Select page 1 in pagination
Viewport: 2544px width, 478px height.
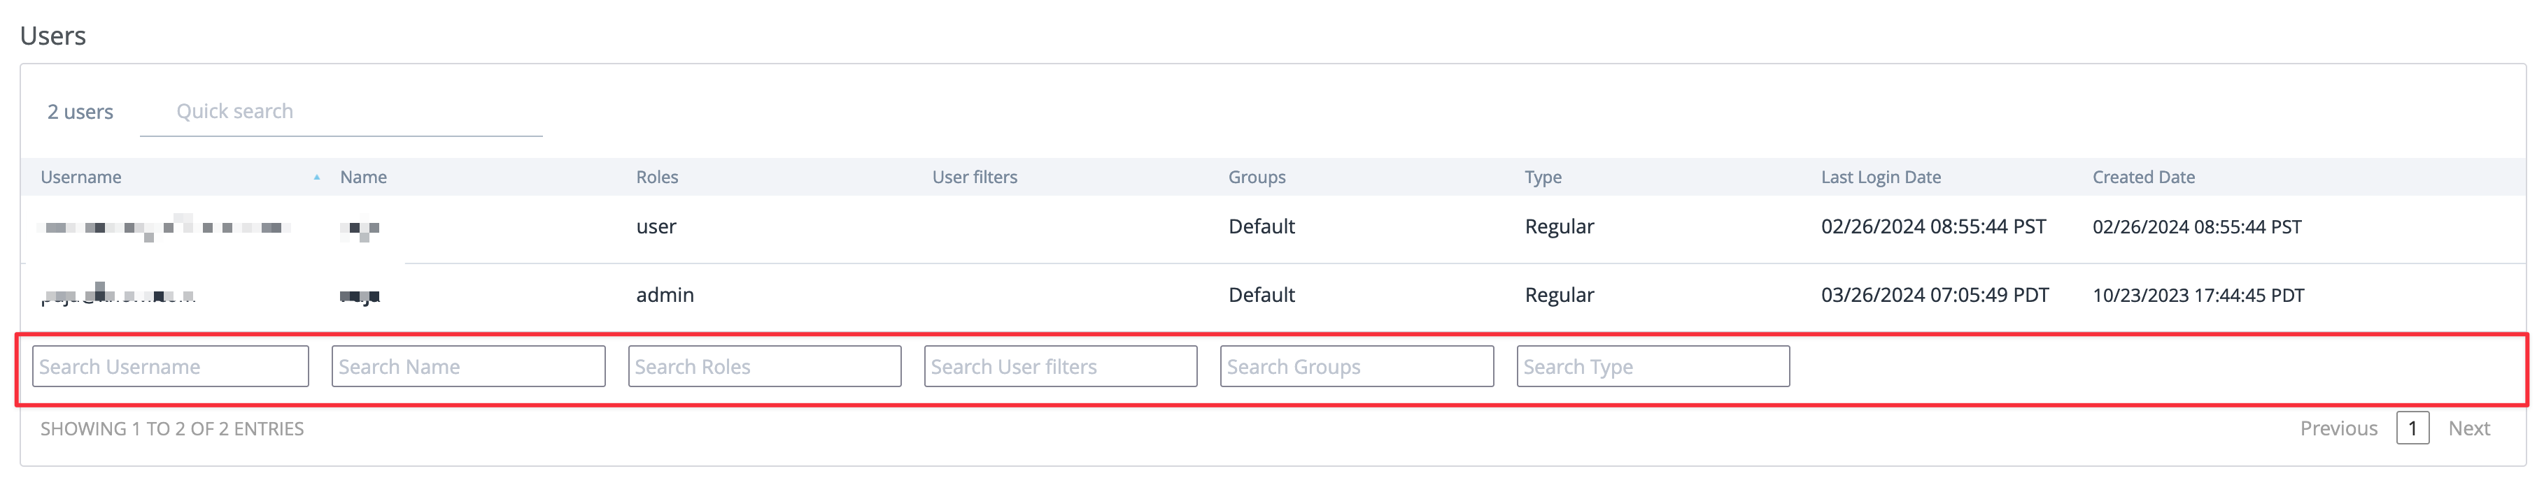(2412, 428)
